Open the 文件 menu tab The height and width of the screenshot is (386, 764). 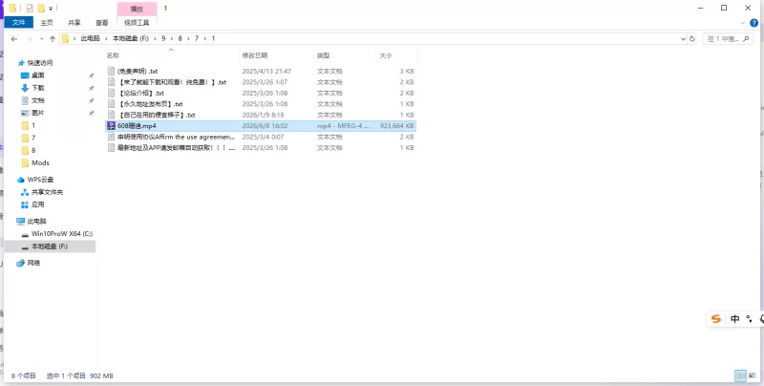click(18, 22)
